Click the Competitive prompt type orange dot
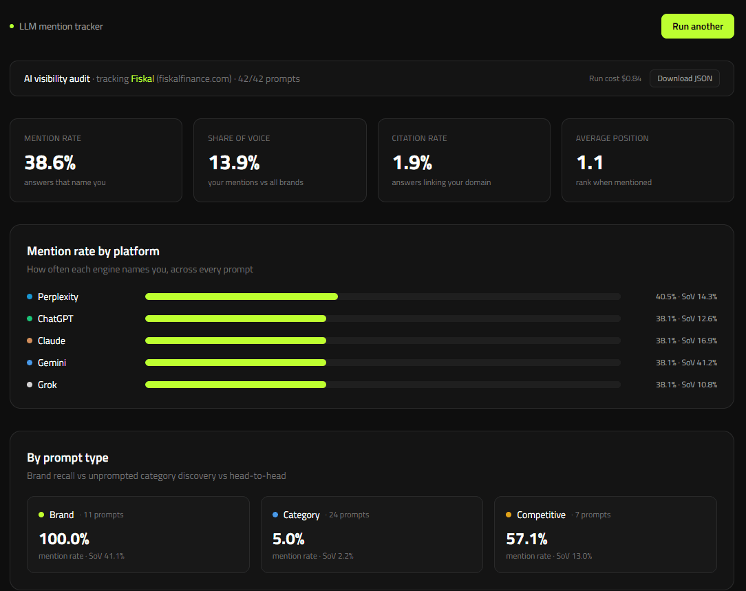This screenshot has width=746, height=591. coord(509,515)
